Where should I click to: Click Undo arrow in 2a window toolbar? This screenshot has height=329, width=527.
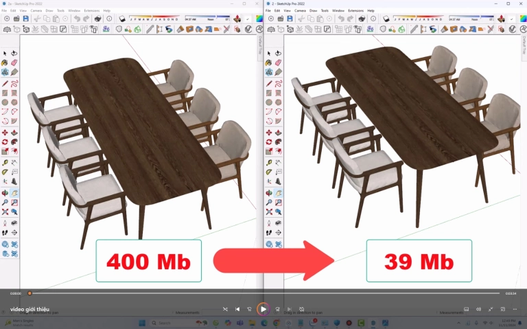(78, 19)
